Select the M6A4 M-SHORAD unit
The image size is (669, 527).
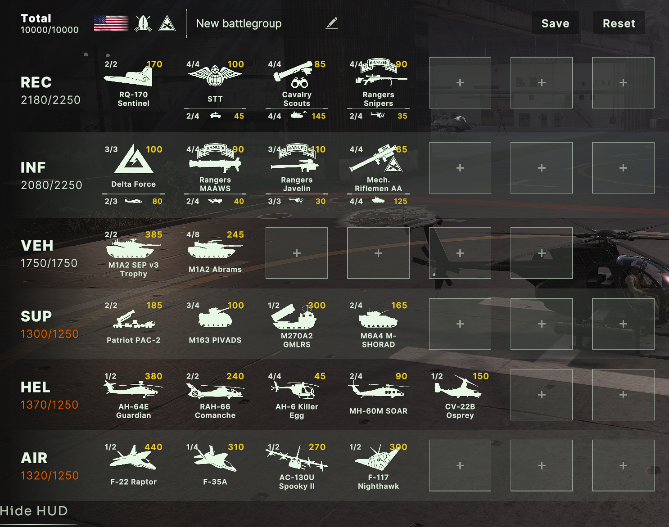[378, 324]
